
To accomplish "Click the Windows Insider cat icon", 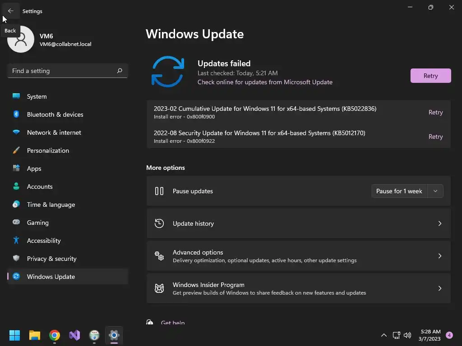I will point(159,288).
